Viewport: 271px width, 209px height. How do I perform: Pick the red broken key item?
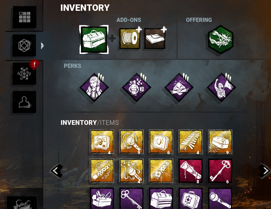coord(220,171)
